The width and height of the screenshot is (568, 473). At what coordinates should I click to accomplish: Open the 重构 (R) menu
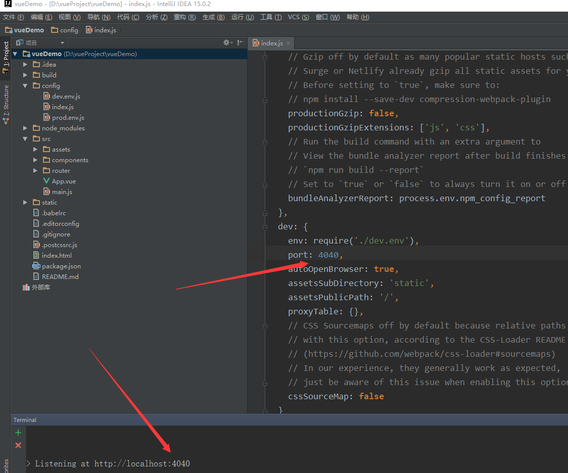coord(185,17)
